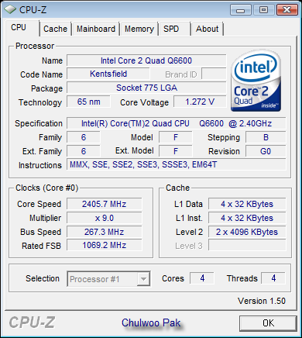Viewport: 302px width, 338px height.
Task: Click the Threads value 4
Action: pyautogui.click(x=273, y=278)
